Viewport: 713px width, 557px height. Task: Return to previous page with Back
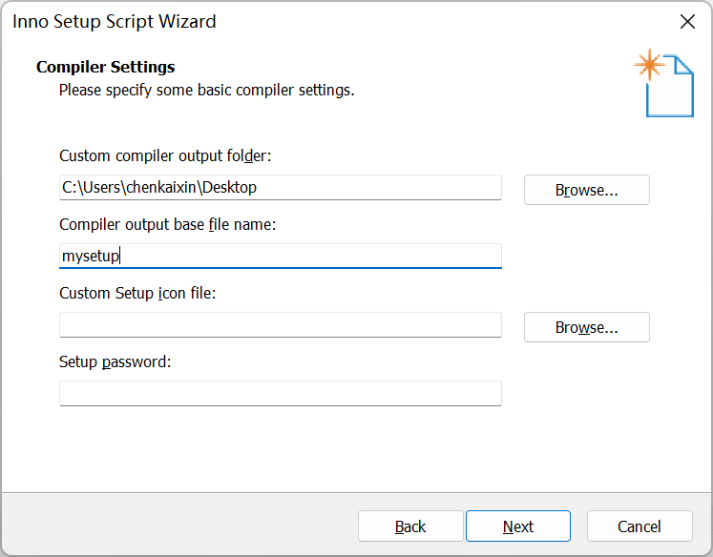pos(410,526)
